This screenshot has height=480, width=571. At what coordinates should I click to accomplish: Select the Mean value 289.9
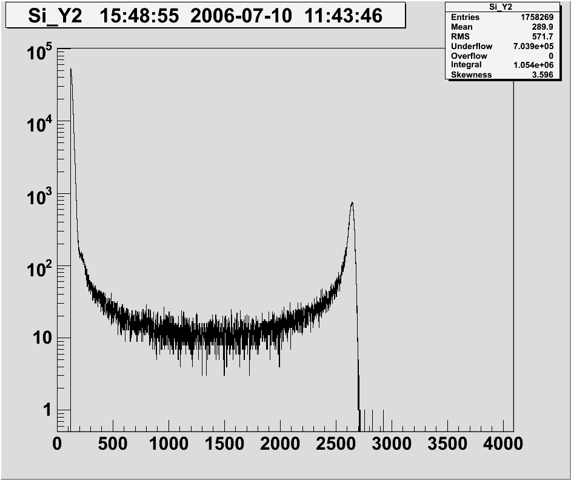pos(541,27)
